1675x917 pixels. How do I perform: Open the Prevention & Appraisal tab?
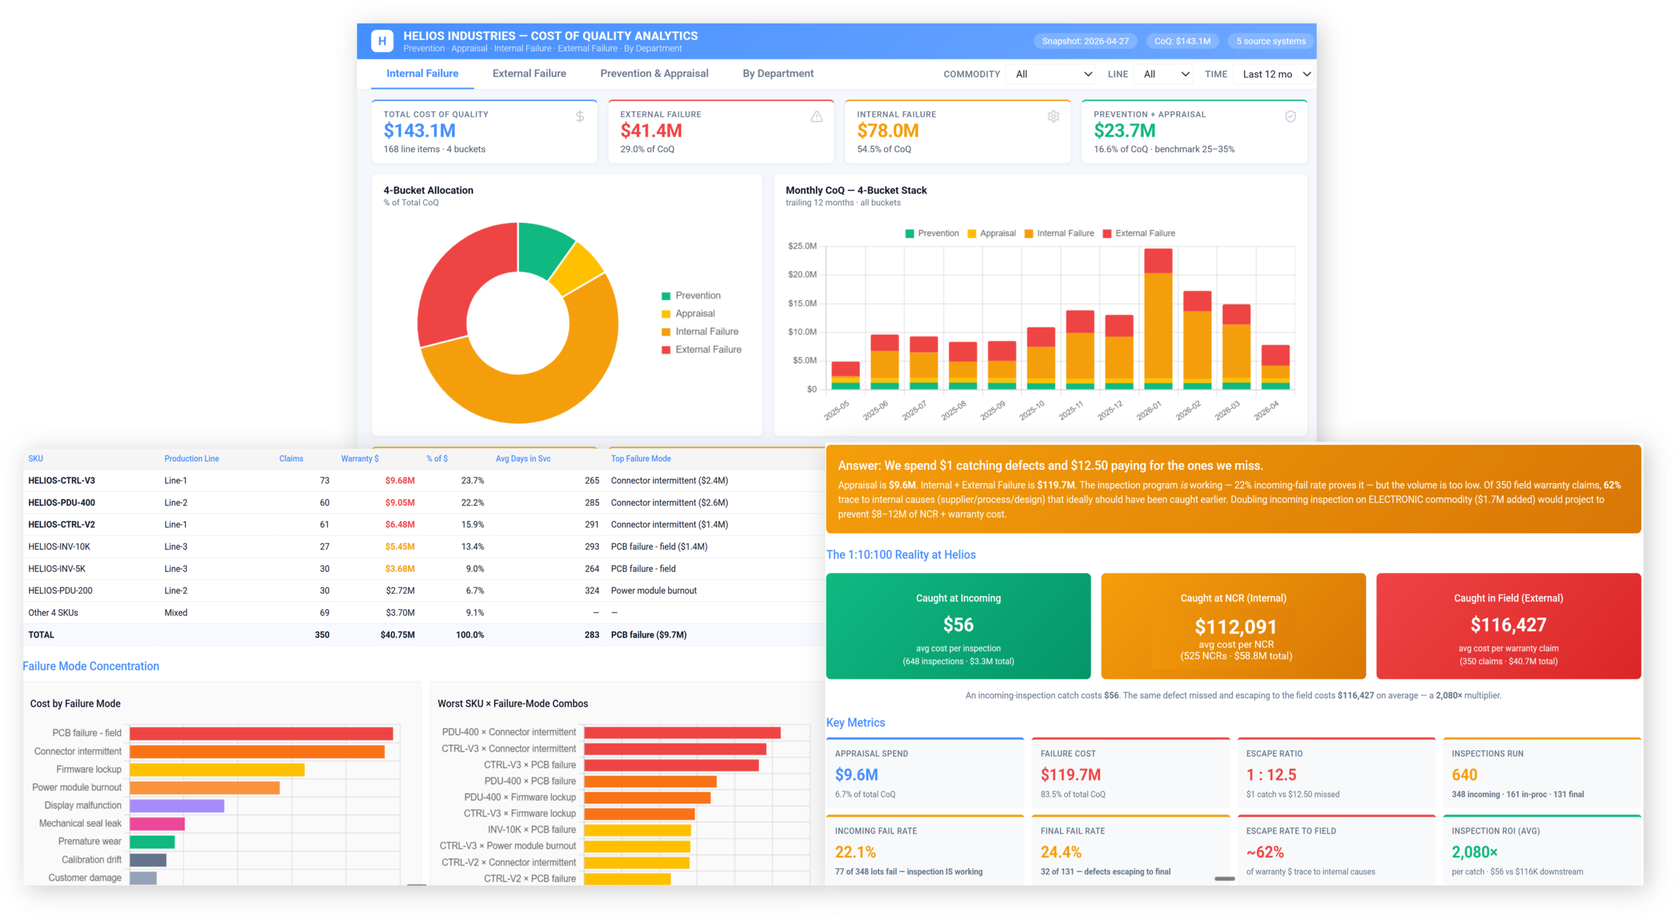(x=654, y=73)
